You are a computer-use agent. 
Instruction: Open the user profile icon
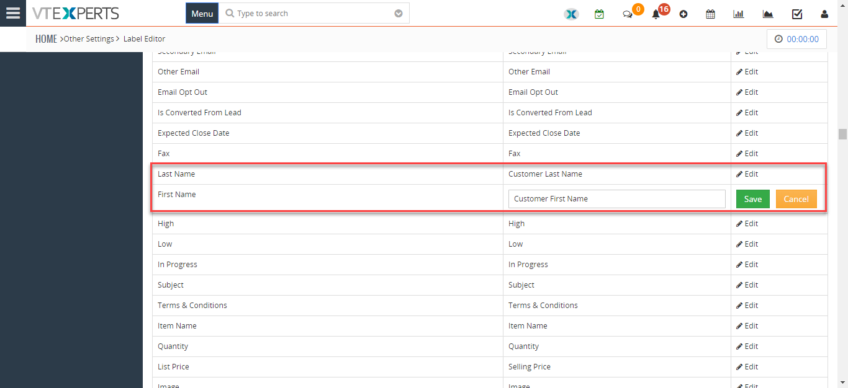tap(824, 14)
